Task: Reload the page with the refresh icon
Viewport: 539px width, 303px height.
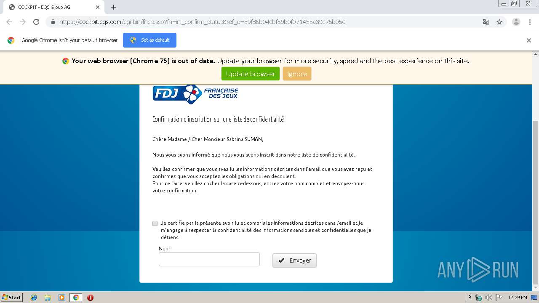Action: coord(36,22)
